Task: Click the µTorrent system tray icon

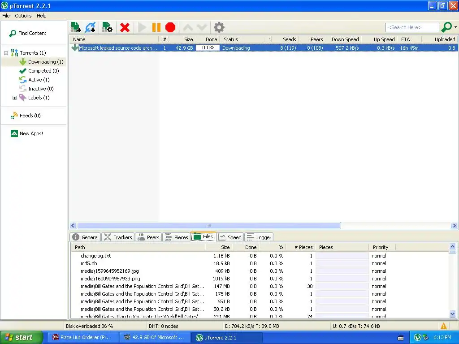Action: click(418, 338)
